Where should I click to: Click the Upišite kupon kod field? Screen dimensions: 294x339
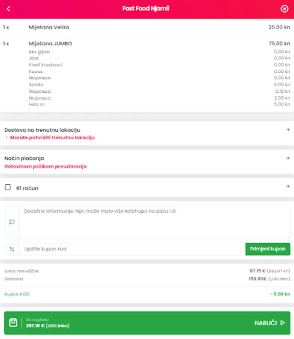click(132, 249)
